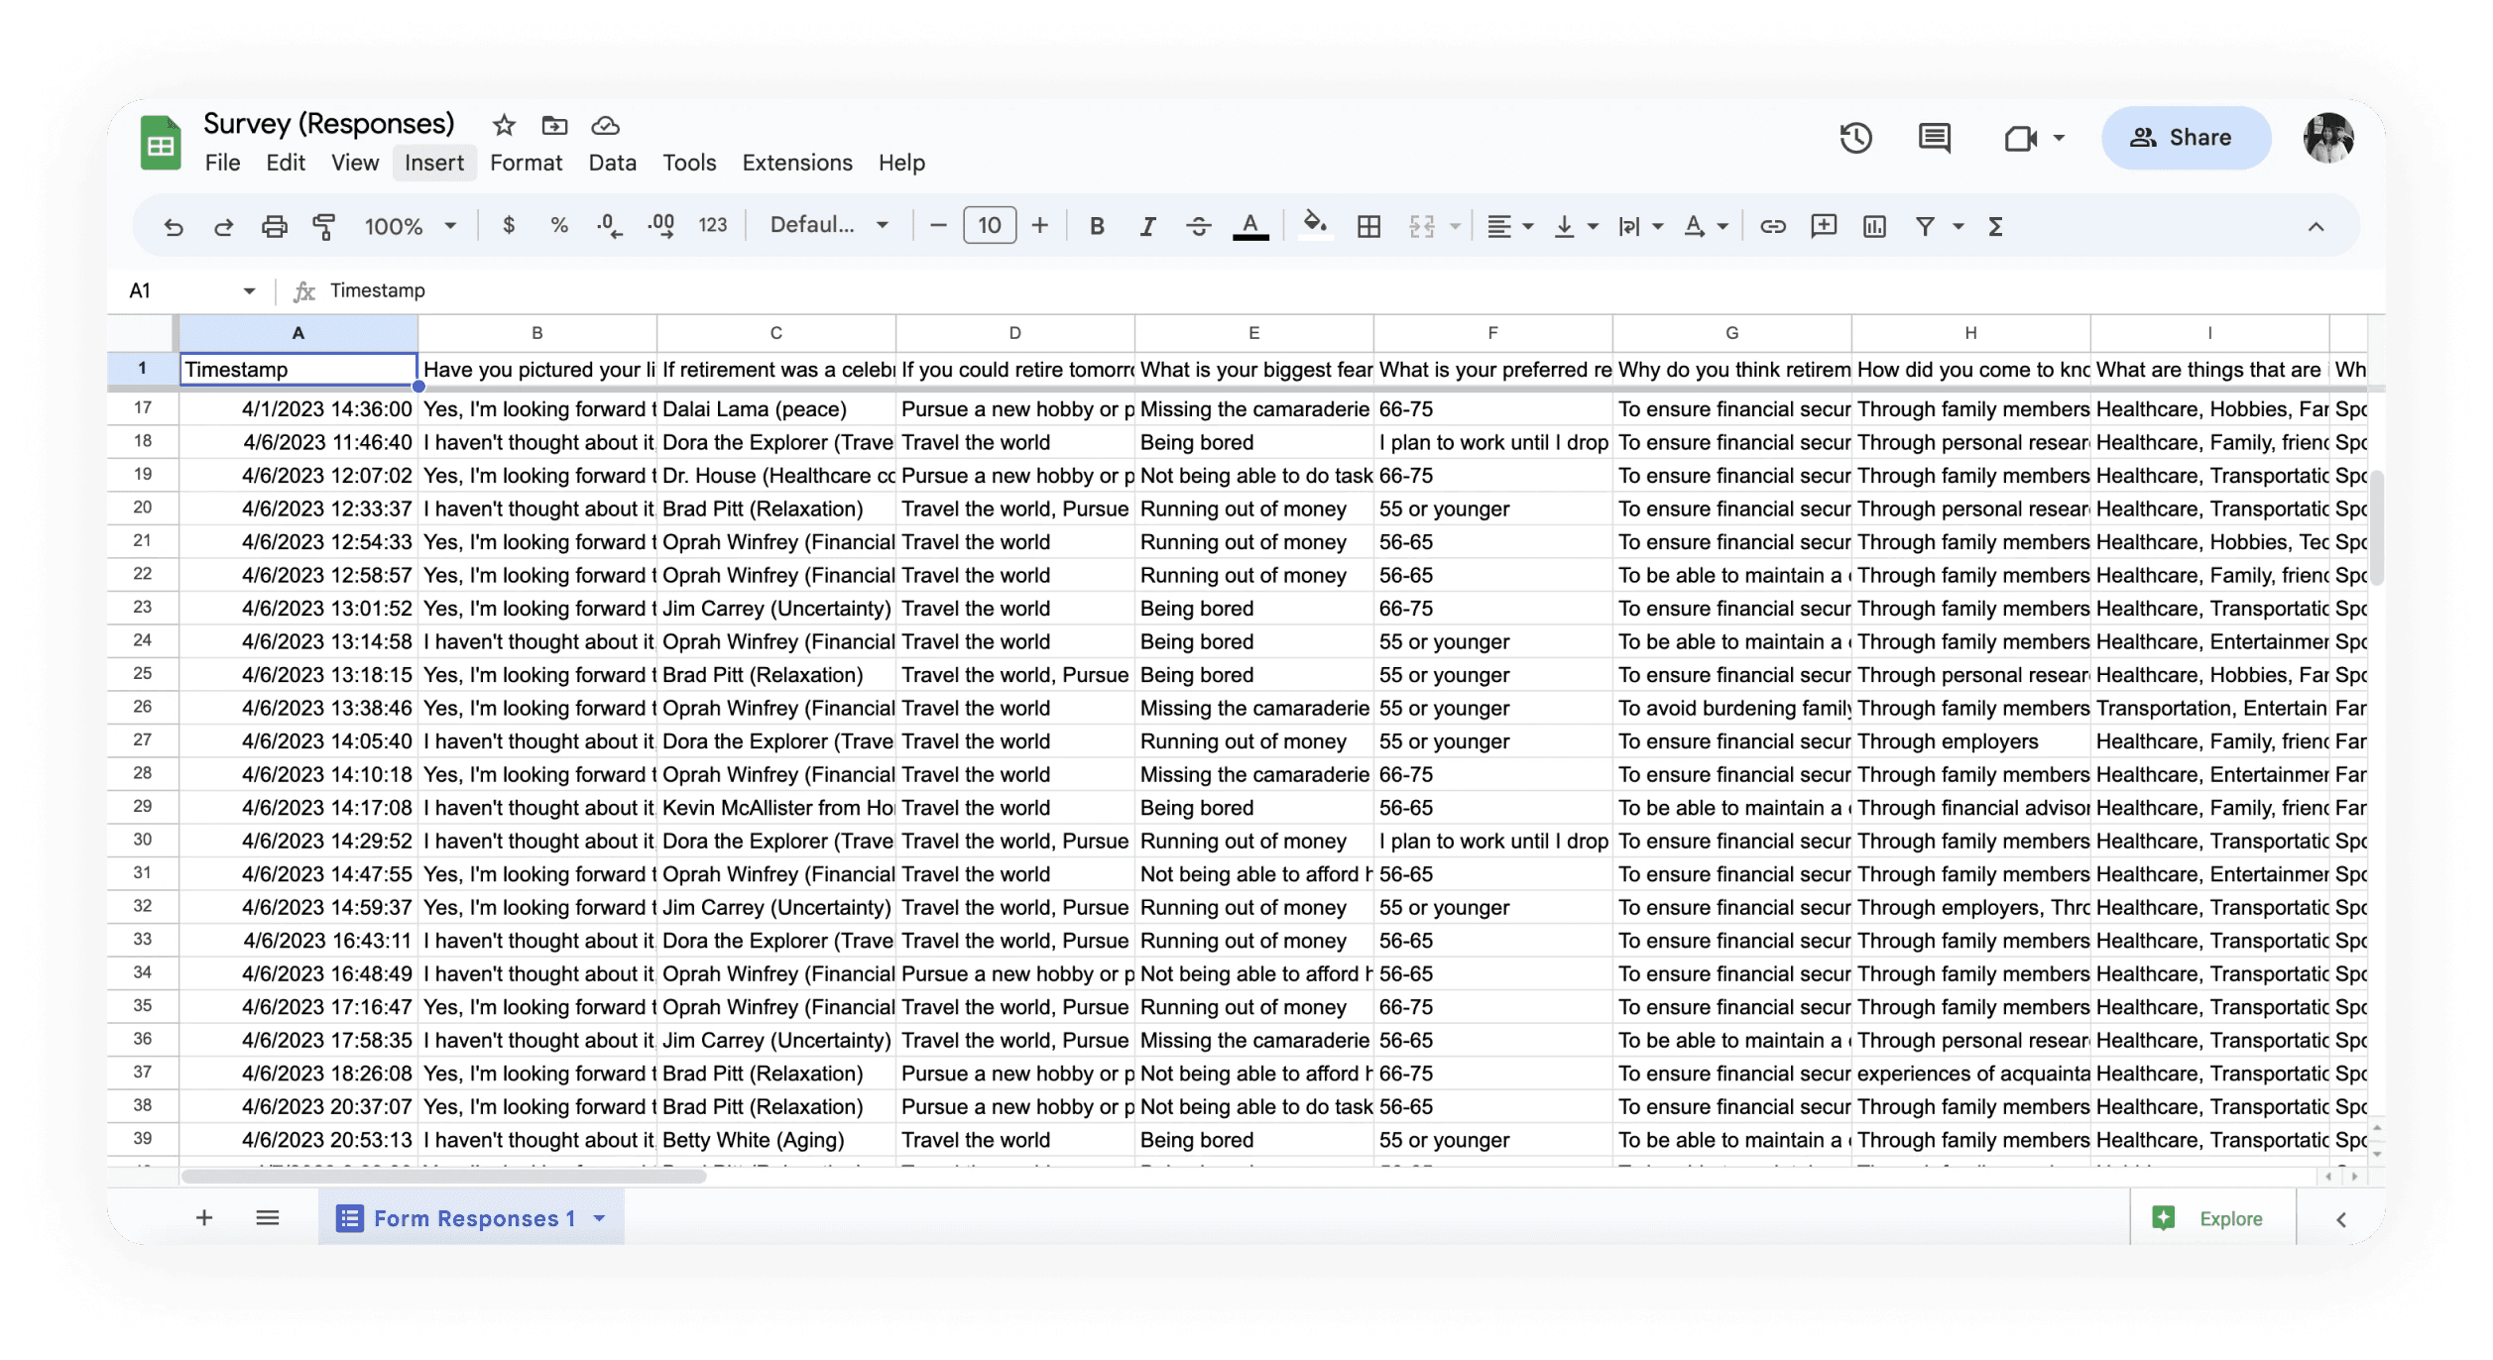
Task: Open the Default font dropdown
Action: click(x=829, y=225)
